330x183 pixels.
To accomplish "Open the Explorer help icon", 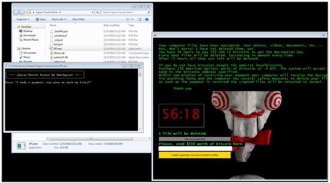I will (x=147, y=19).
